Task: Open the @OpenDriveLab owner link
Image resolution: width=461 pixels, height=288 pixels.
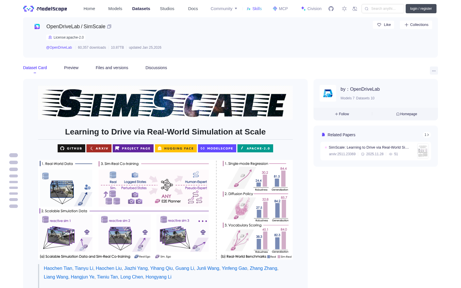Action: click(x=59, y=48)
